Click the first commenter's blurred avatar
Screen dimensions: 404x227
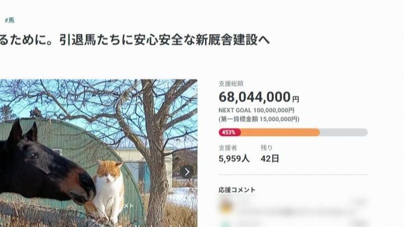click(x=226, y=206)
